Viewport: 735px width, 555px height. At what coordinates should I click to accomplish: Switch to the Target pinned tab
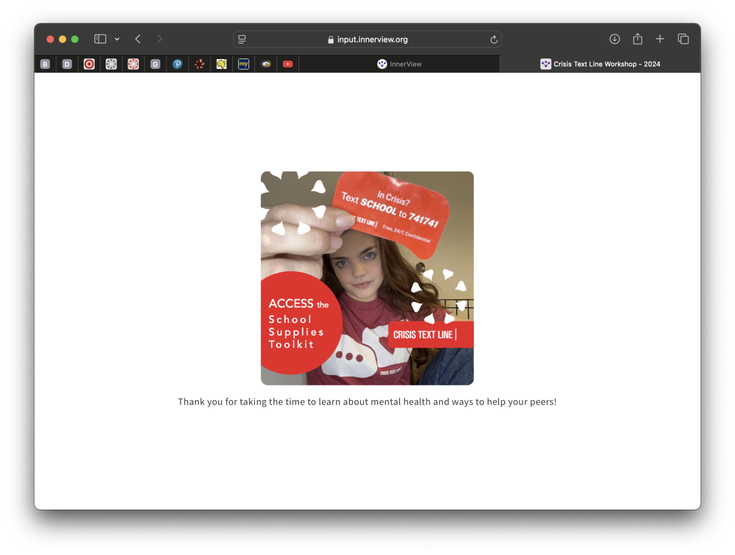89,64
